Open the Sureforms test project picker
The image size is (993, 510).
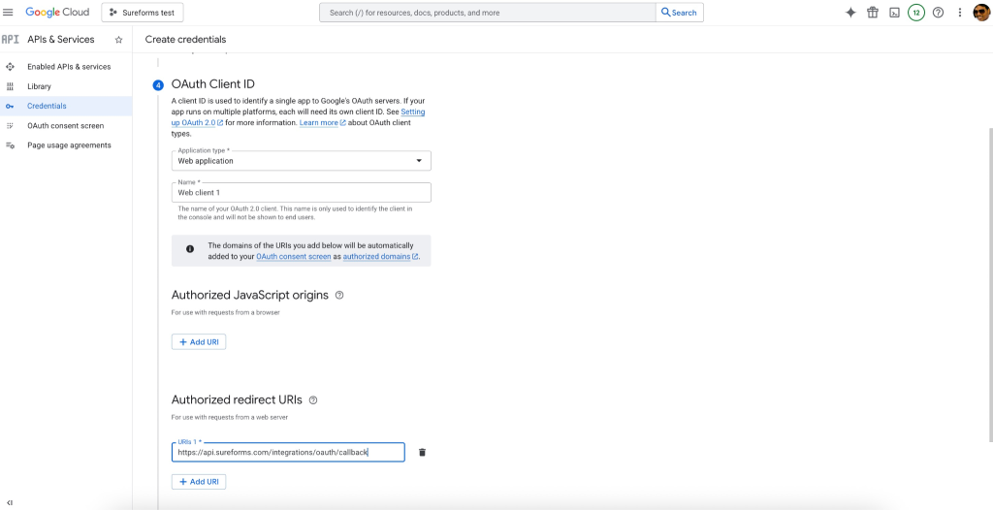point(143,12)
